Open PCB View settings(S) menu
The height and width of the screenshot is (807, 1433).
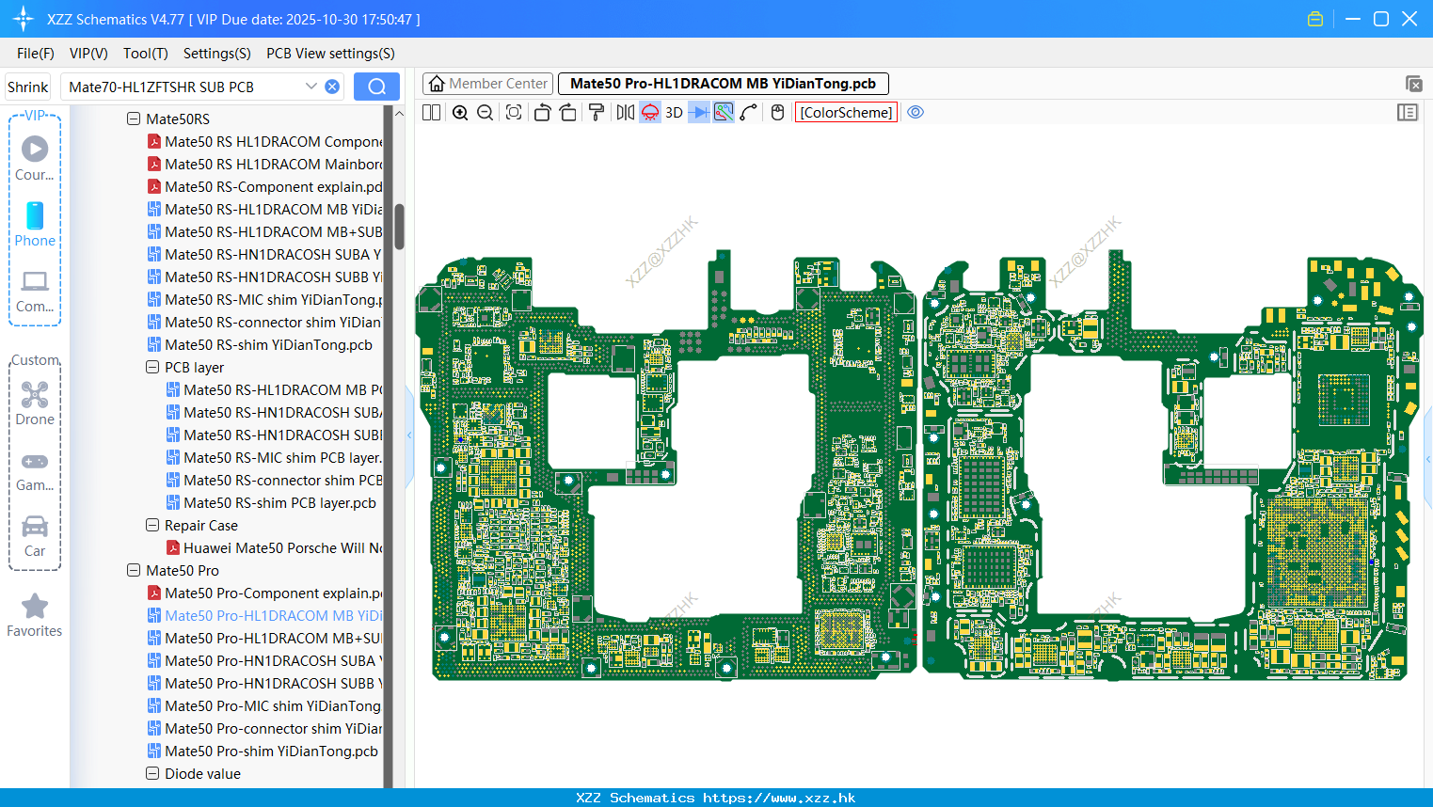(x=330, y=54)
